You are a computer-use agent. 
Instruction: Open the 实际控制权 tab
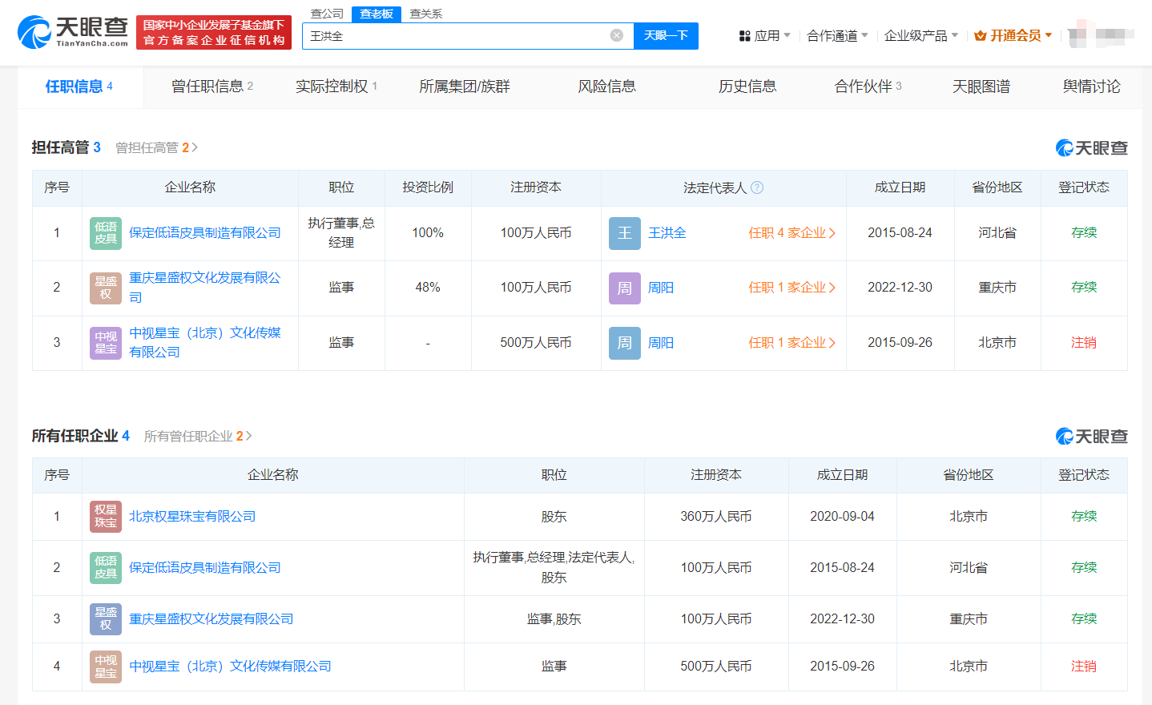(336, 87)
